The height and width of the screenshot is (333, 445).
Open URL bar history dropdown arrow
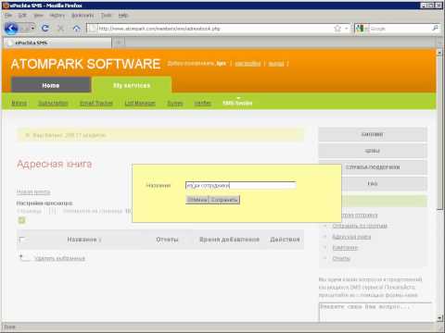(347, 29)
